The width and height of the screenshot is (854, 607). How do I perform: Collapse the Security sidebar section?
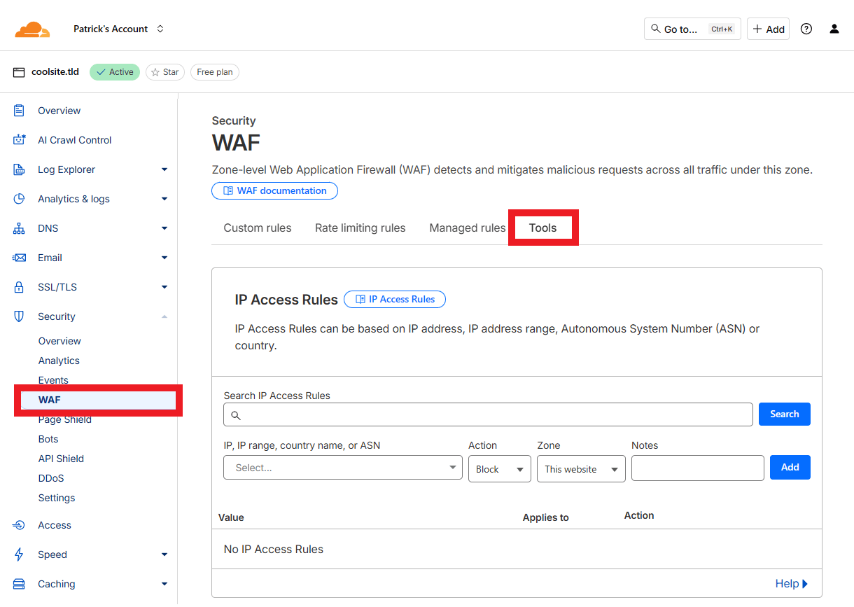164,316
